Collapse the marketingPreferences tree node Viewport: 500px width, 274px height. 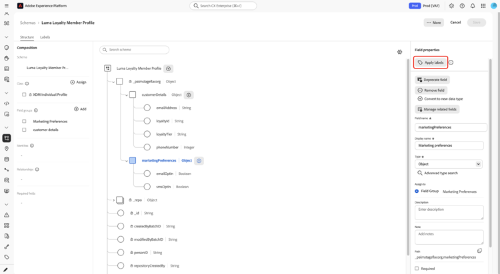[126, 161]
